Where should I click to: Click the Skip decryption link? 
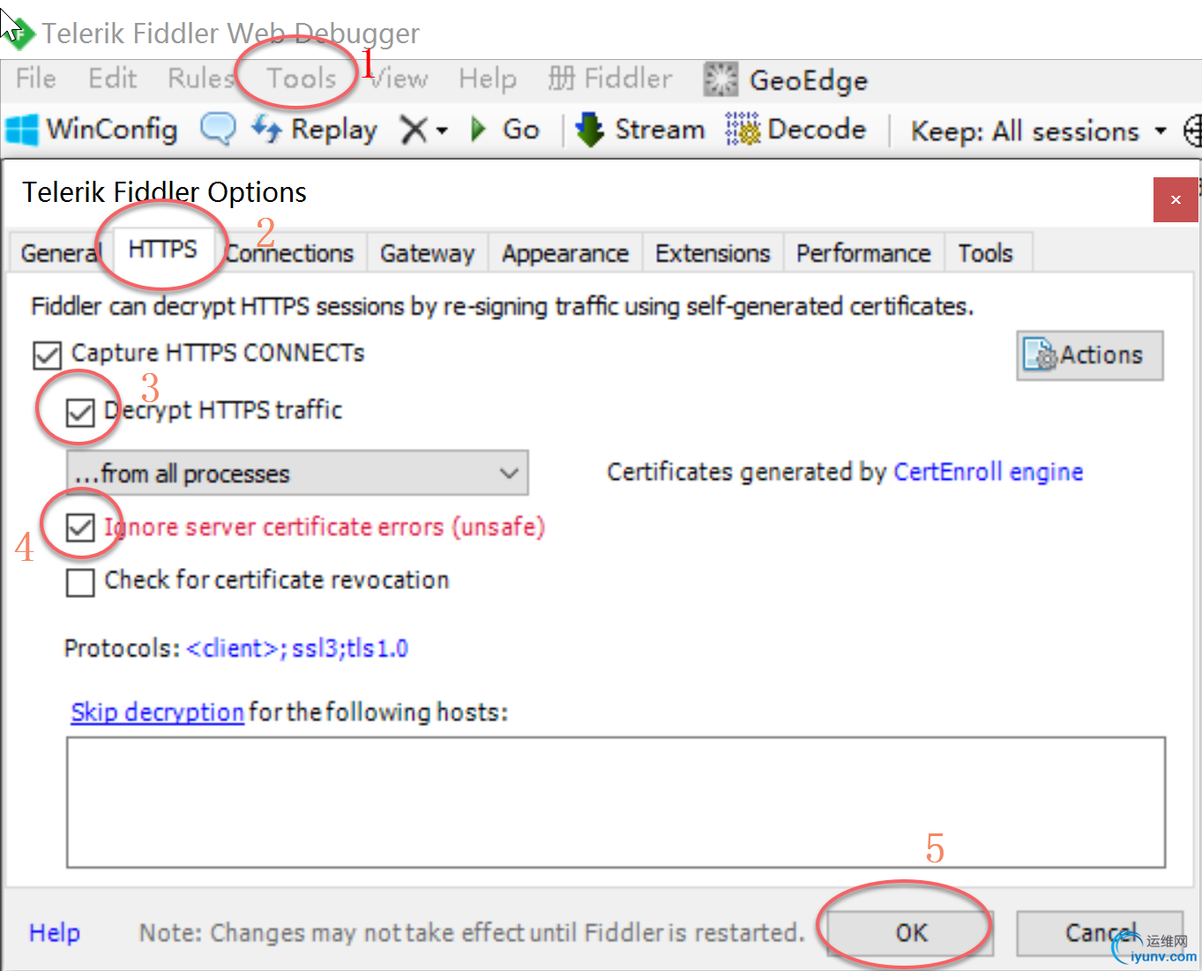157,712
